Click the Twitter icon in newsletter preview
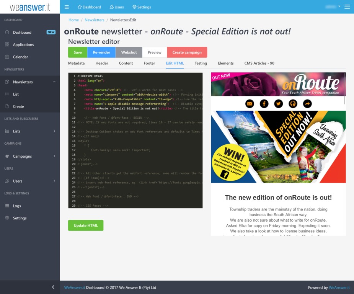The height and width of the screenshot is (294, 354). [x=279, y=104]
